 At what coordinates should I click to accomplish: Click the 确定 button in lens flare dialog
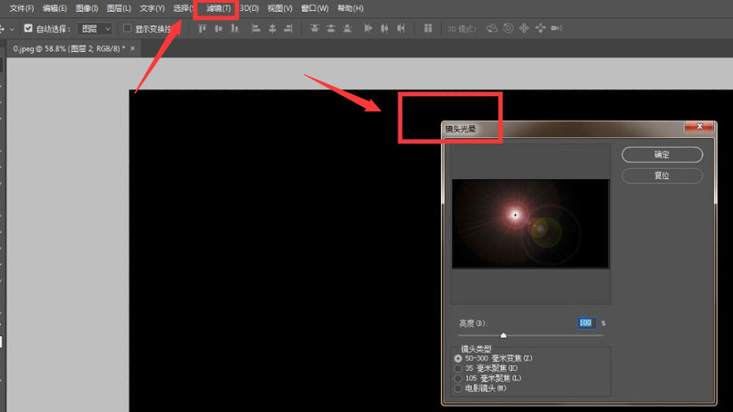(x=662, y=155)
